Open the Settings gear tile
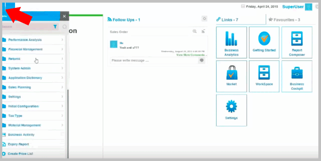321x161 pixels. 232,110
